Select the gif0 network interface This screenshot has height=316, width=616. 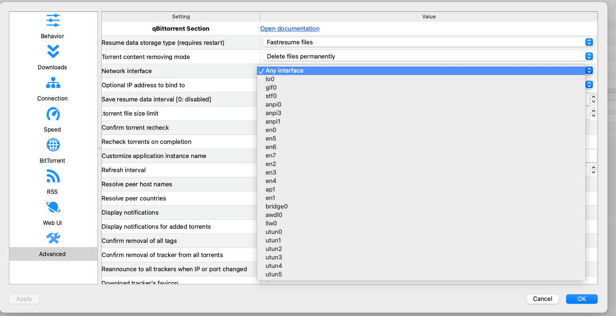click(421, 88)
